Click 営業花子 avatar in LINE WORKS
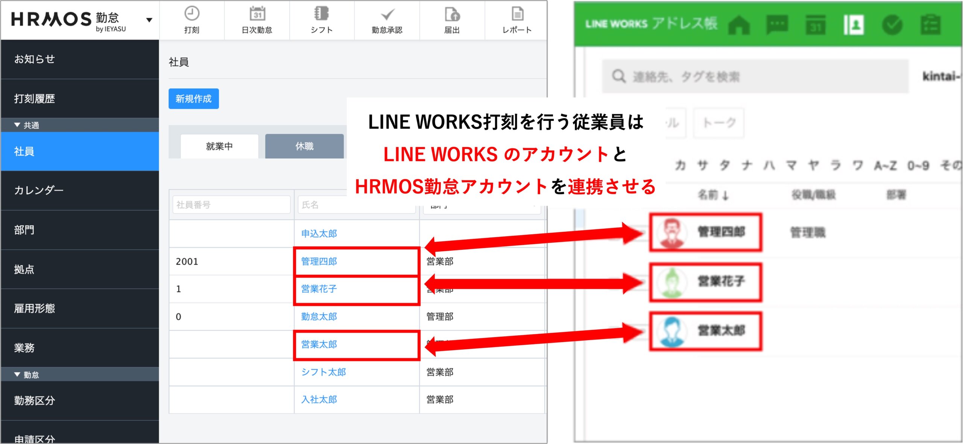Image resolution: width=963 pixels, height=444 pixels. coord(671,282)
